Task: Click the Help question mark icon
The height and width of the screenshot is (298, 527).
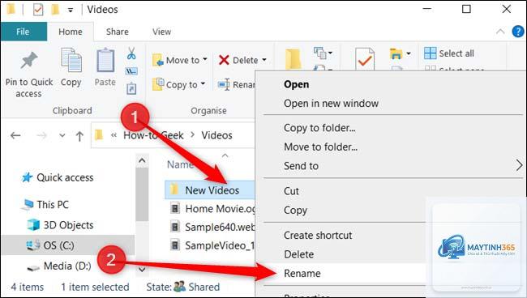Action: (518, 32)
